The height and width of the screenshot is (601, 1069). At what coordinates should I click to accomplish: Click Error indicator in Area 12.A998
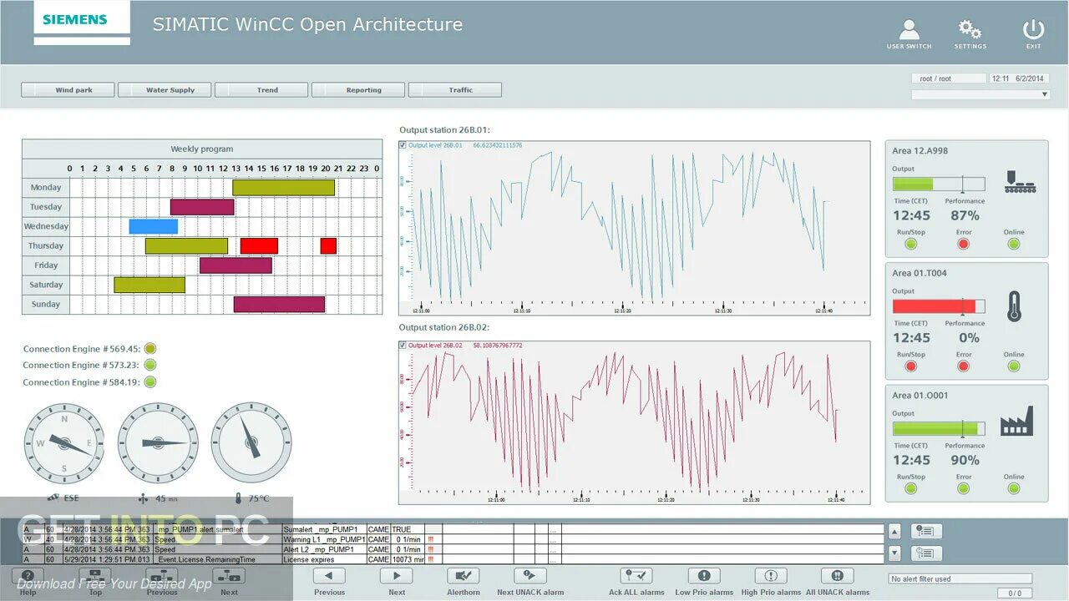[964, 244]
